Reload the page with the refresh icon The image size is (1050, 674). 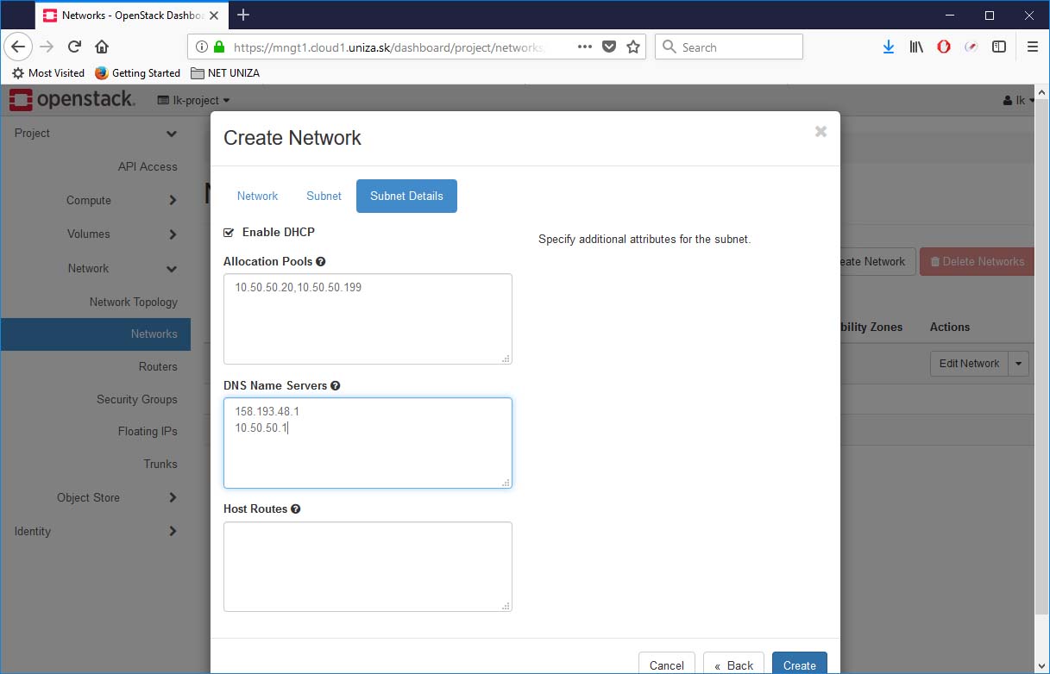[x=74, y=47]
